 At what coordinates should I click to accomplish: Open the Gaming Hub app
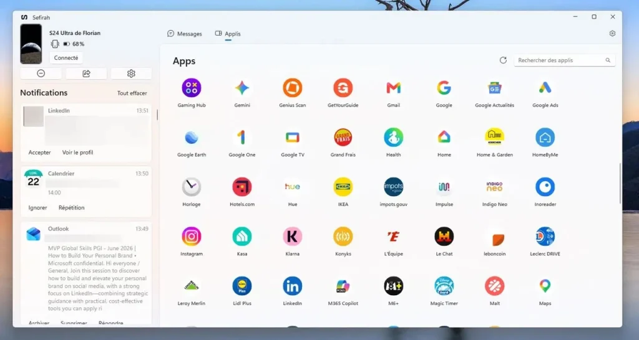click(x=192, y=88)
